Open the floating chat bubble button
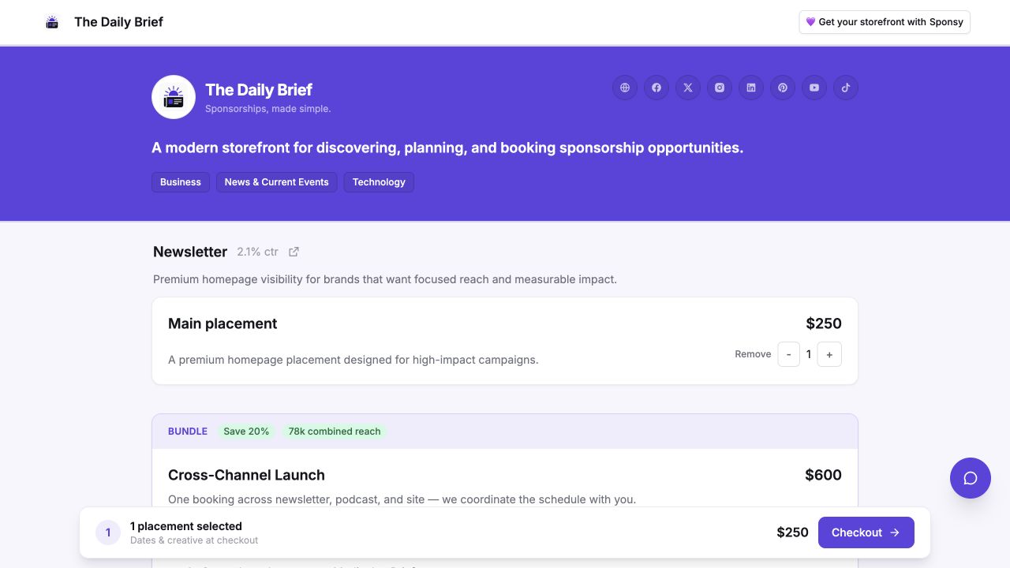 [x=971, y=478]
